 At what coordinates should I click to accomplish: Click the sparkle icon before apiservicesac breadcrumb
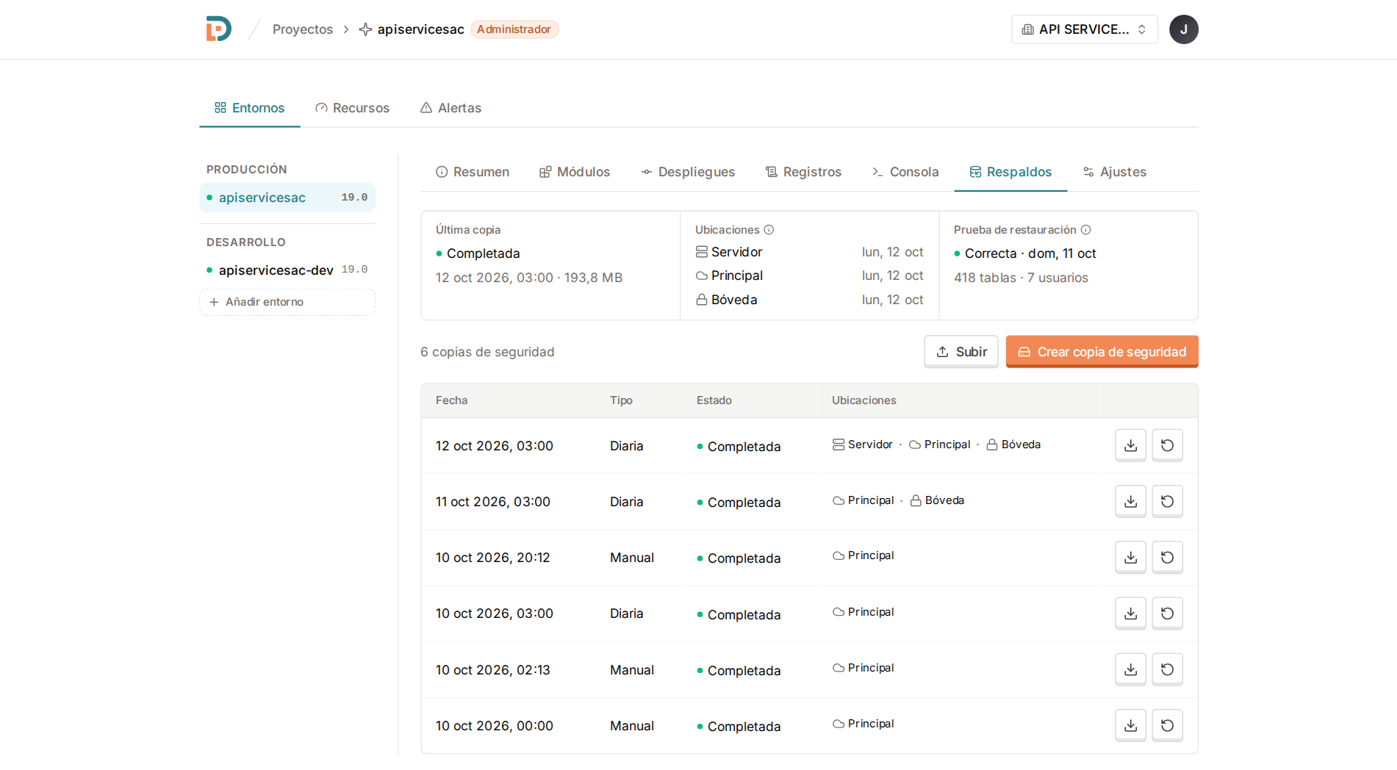pos(365,29)
